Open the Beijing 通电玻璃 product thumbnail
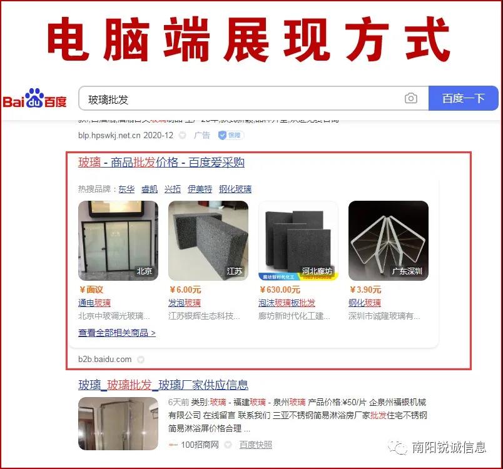 pyautogui.click(x=118, y=241)
